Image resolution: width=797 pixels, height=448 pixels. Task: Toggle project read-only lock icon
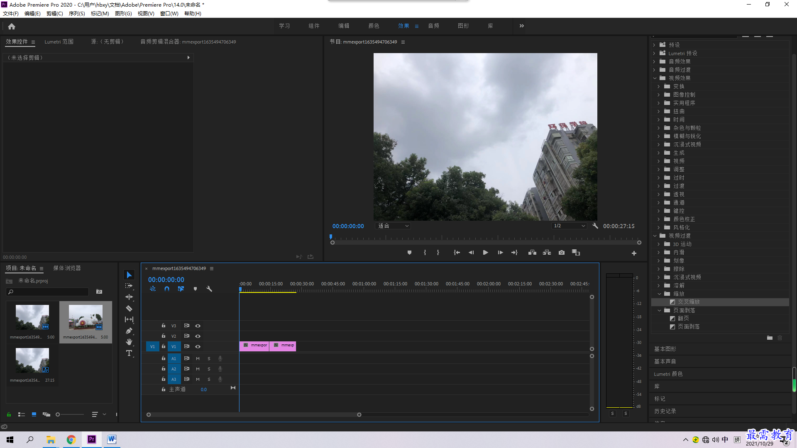pos(9,414)
